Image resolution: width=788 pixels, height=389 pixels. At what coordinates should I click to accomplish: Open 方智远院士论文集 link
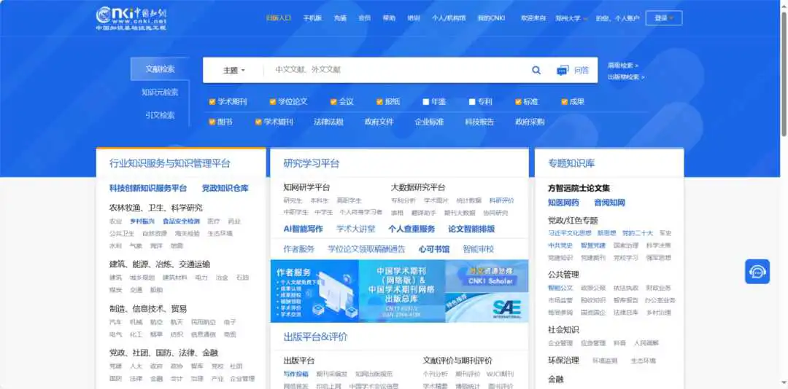click(579, 188)
